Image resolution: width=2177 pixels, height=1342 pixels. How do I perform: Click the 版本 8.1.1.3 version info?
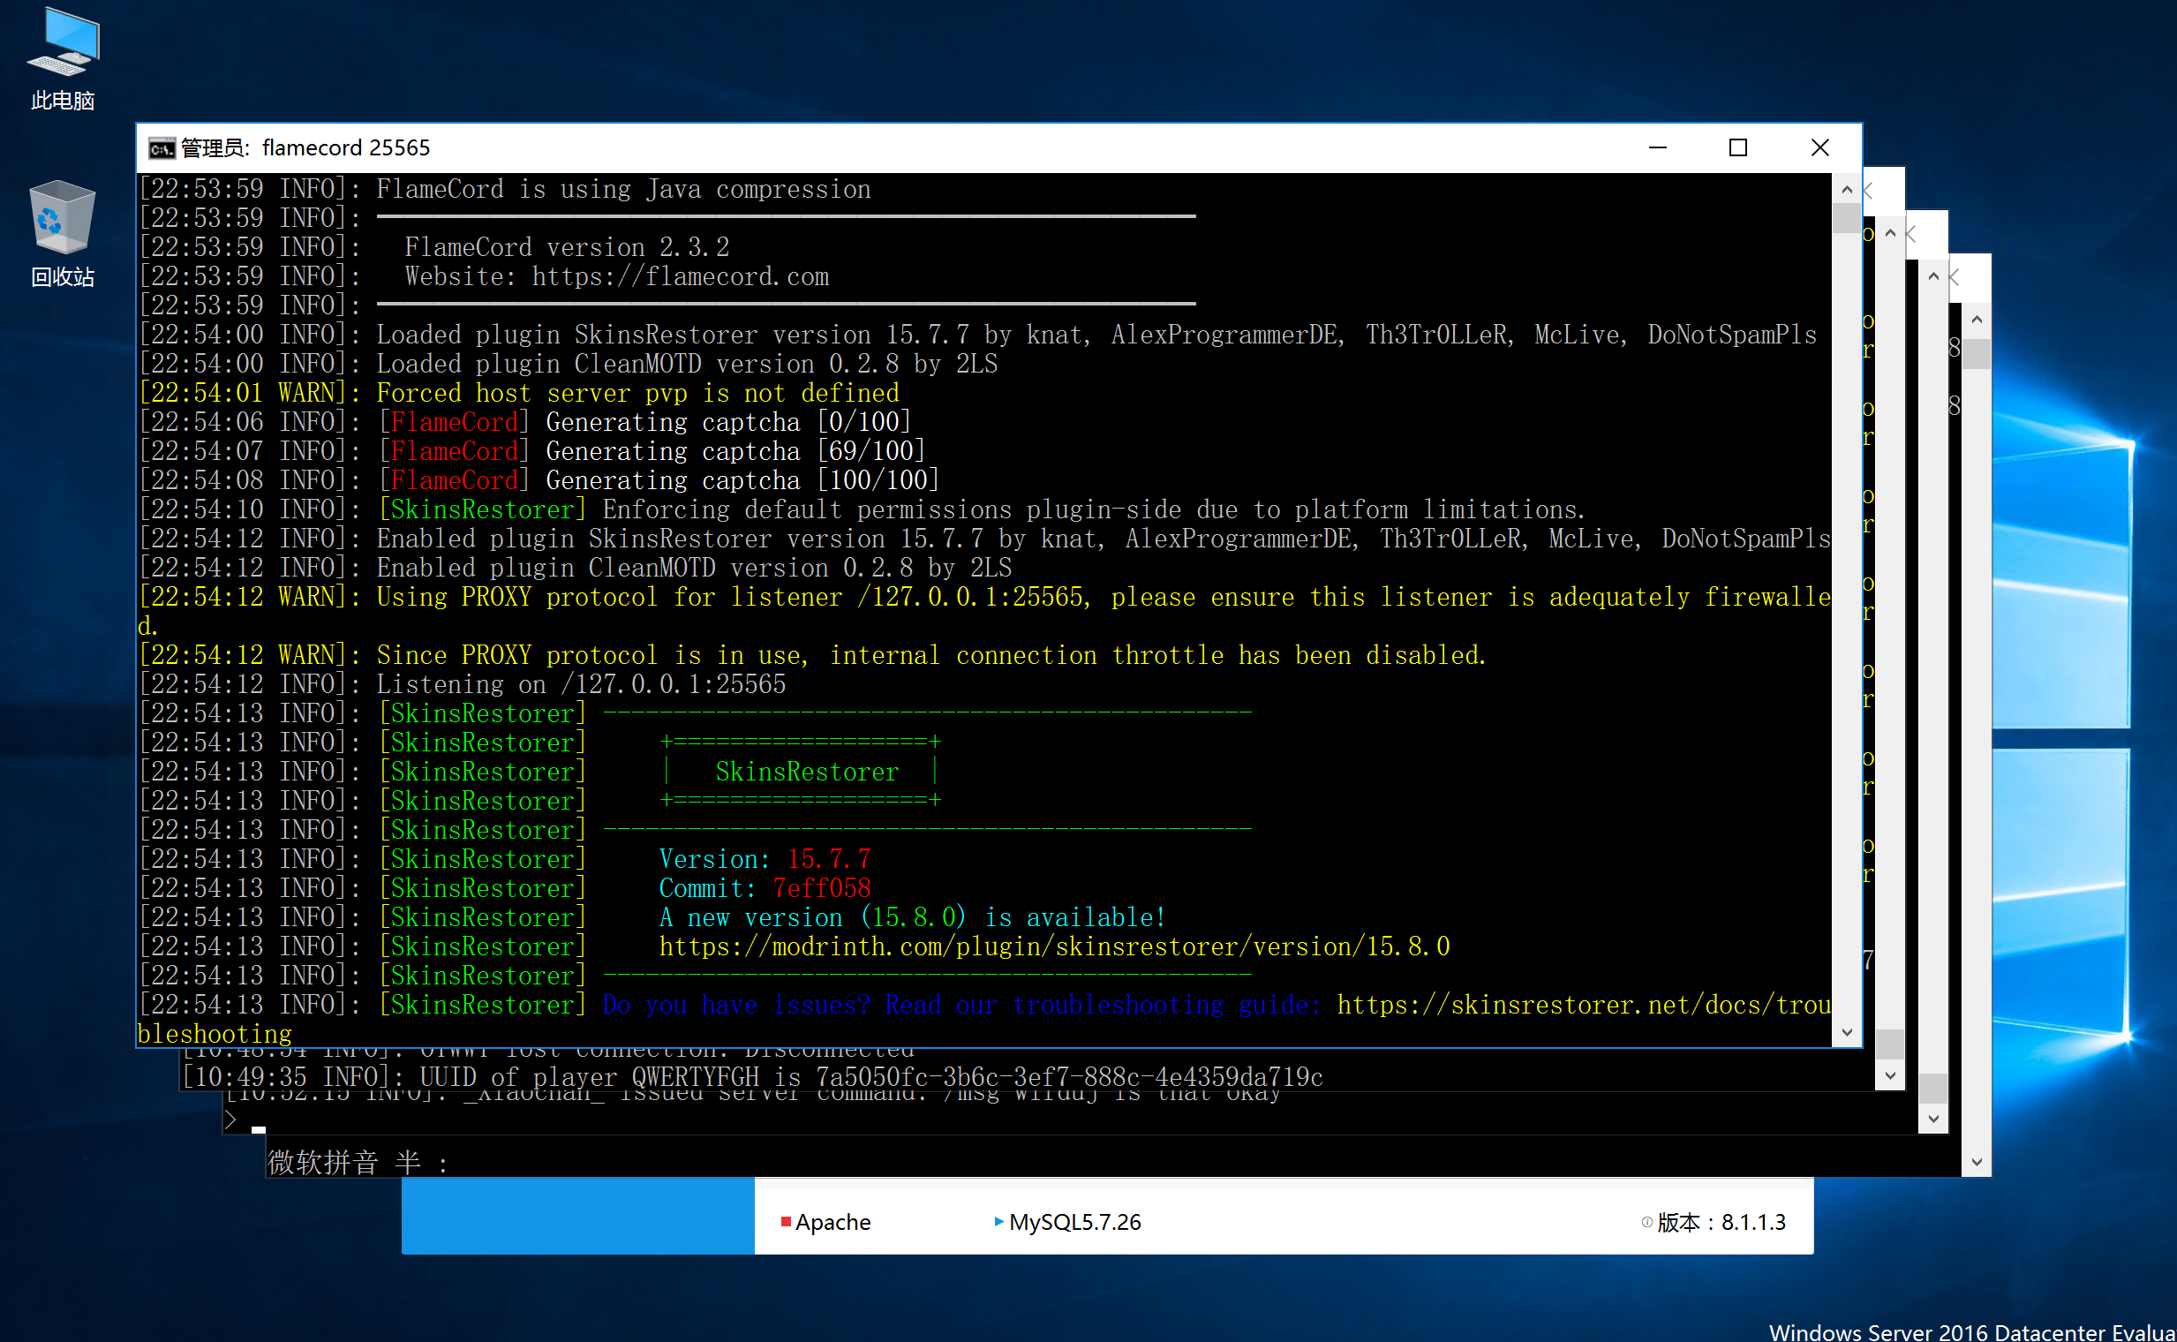click(x=1720, y=1222)
